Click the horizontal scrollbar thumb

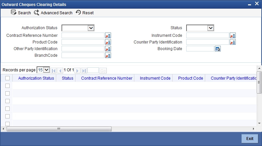(59, 129)
